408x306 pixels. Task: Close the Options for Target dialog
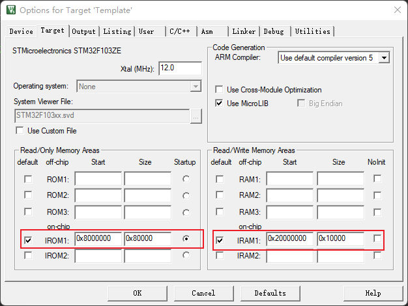(x=398, y=10)
